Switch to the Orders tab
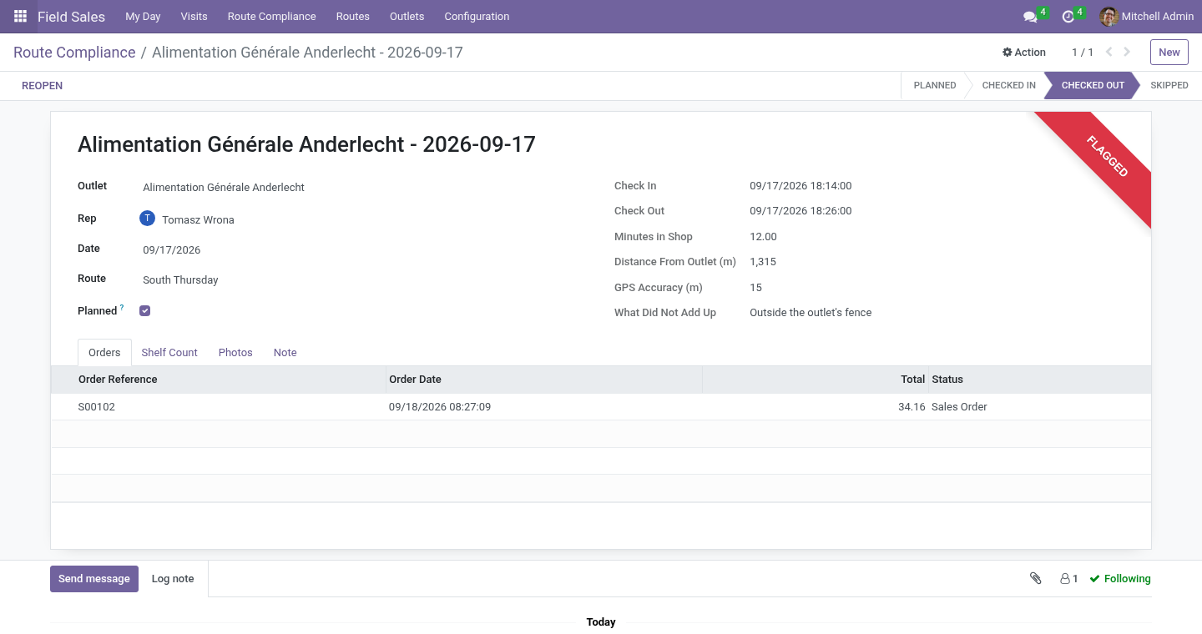1202x634 pixels. click(104, 353)
